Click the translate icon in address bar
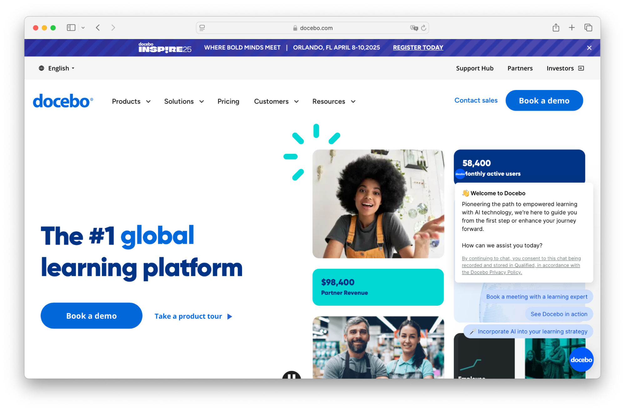Image resolution: width=625 pixels, height=411 pixels. click(414, 28)
